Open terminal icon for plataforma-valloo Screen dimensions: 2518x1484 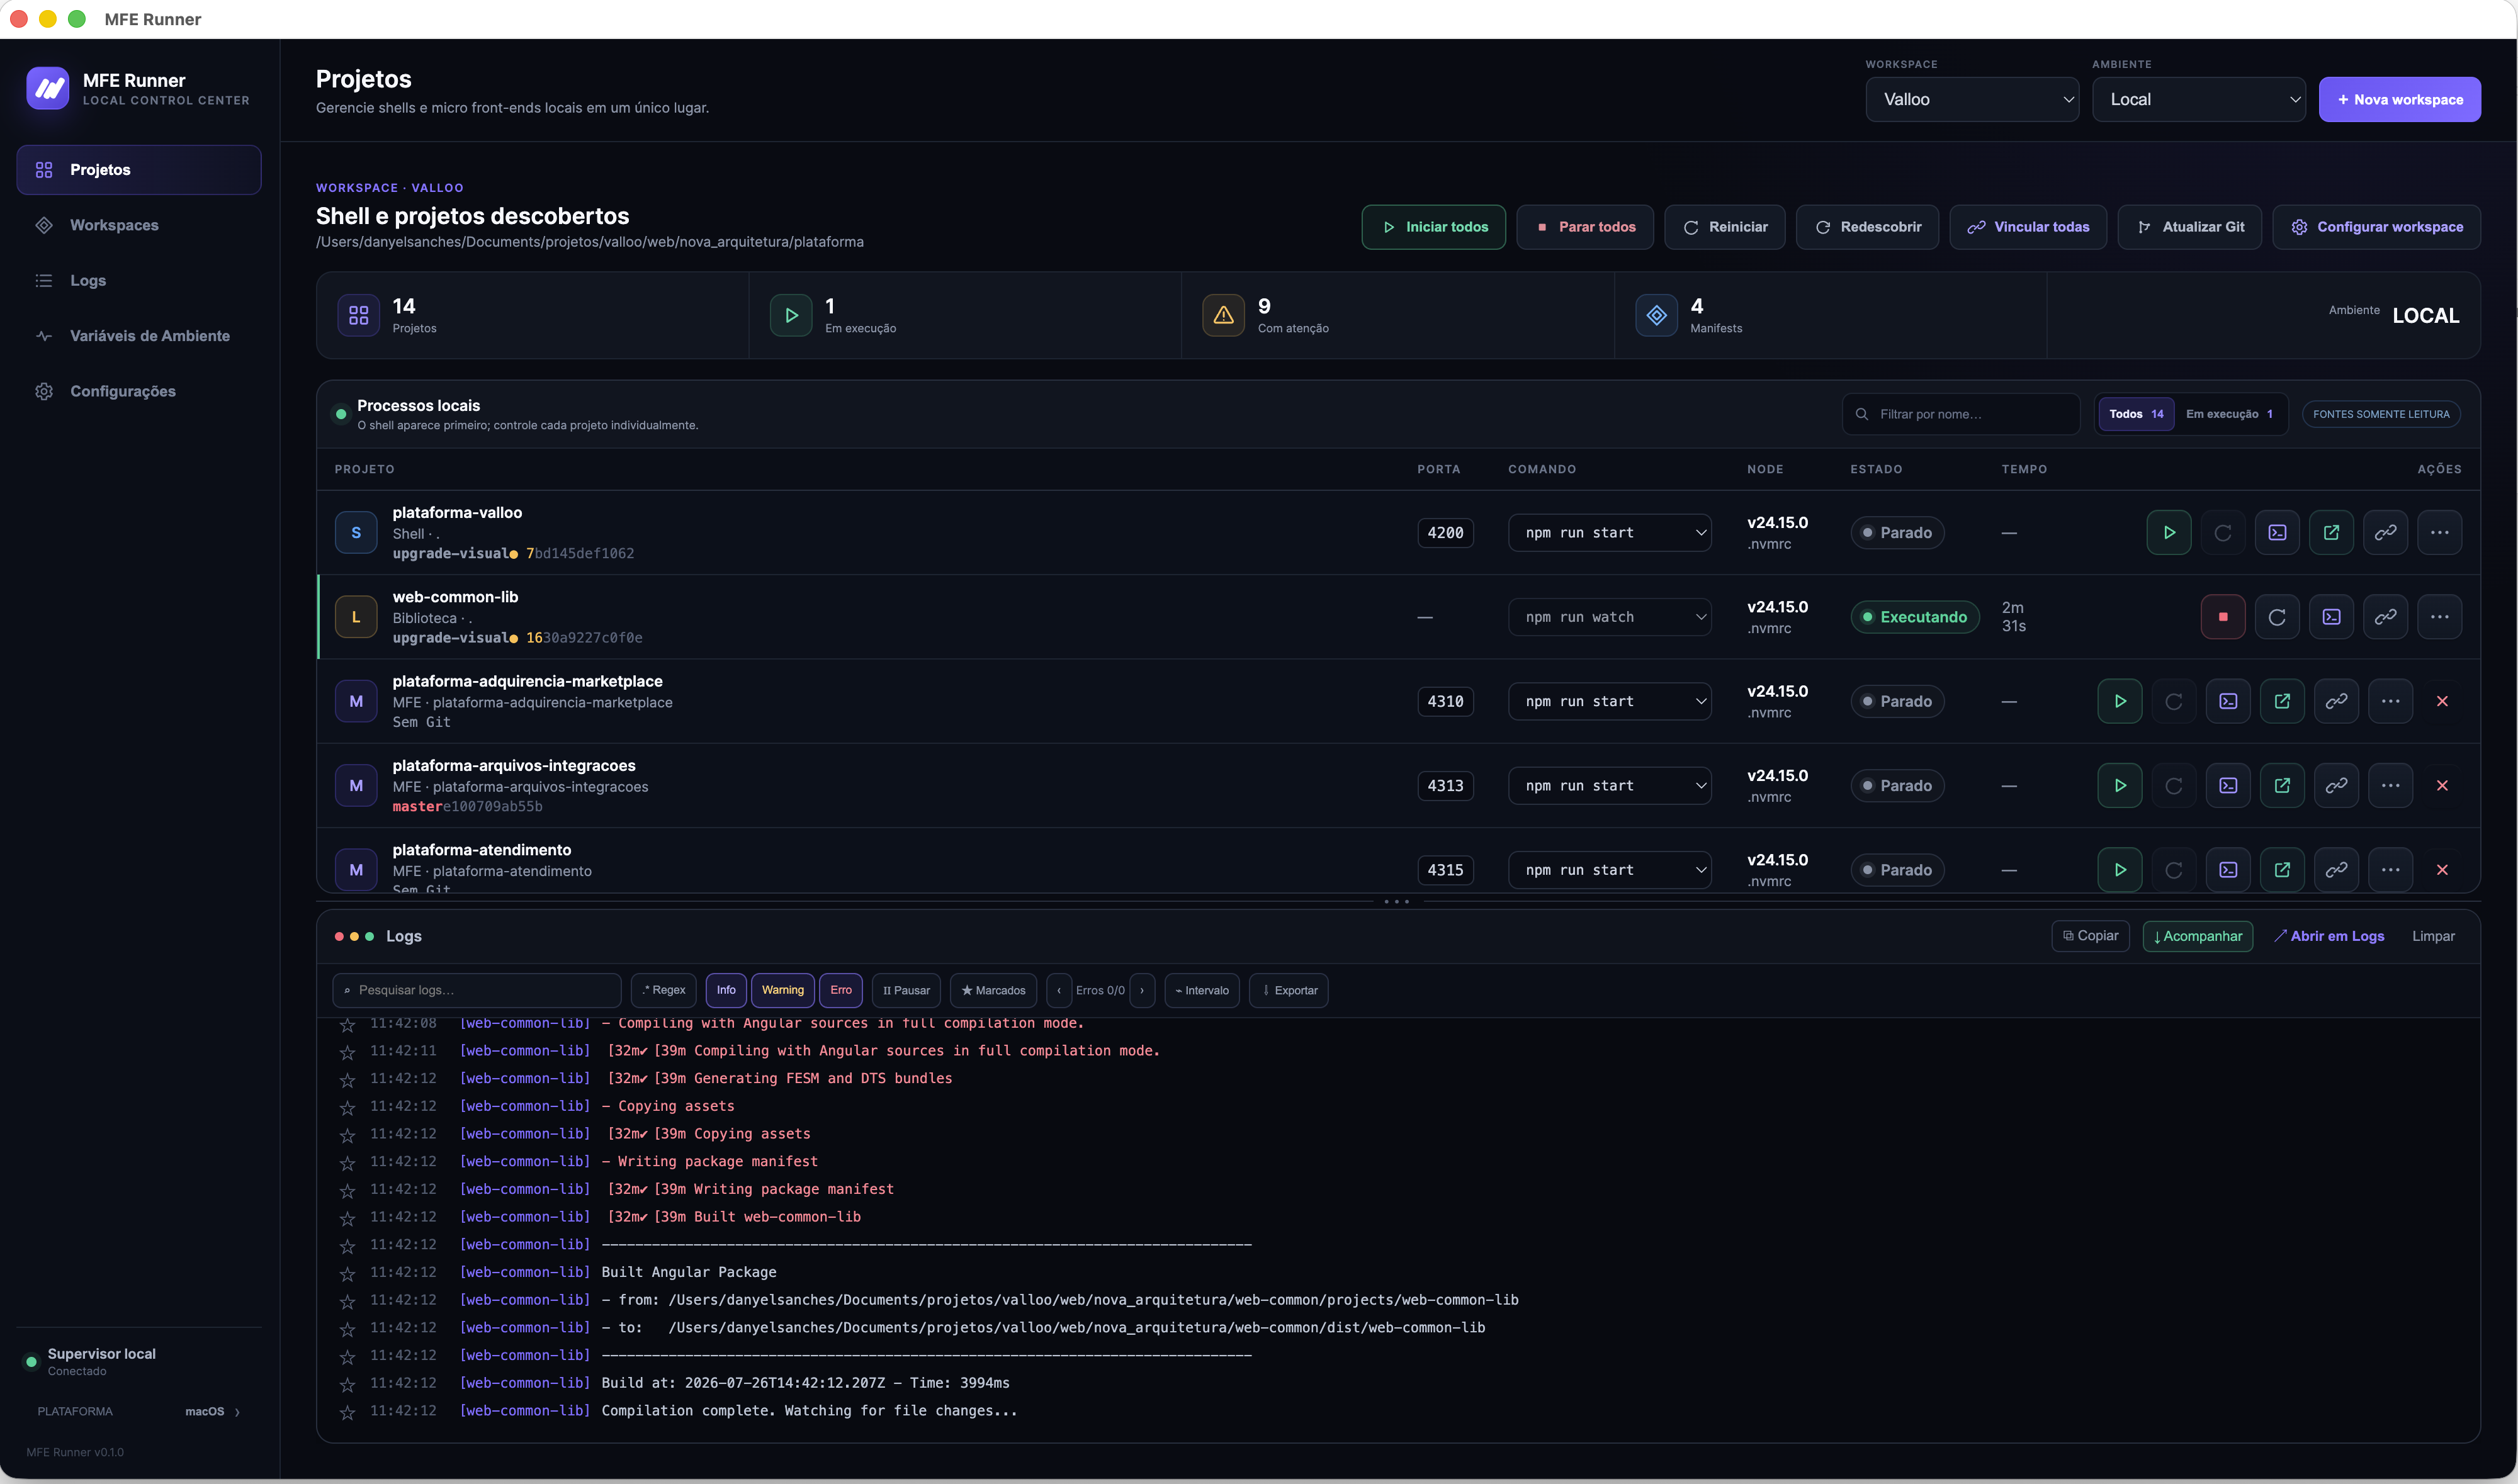pyautogui.click(x=2276, y=533)
